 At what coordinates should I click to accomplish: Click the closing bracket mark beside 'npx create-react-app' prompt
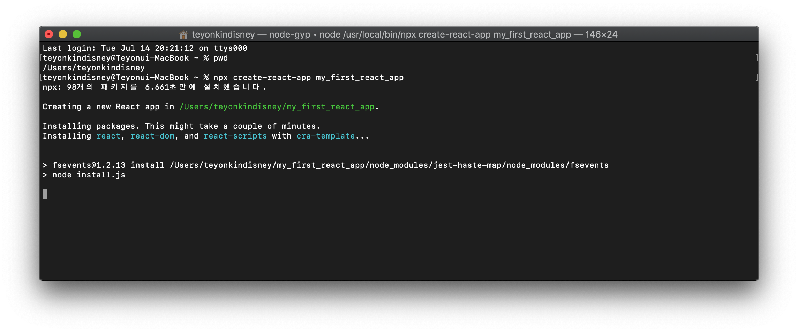[756, 77]
